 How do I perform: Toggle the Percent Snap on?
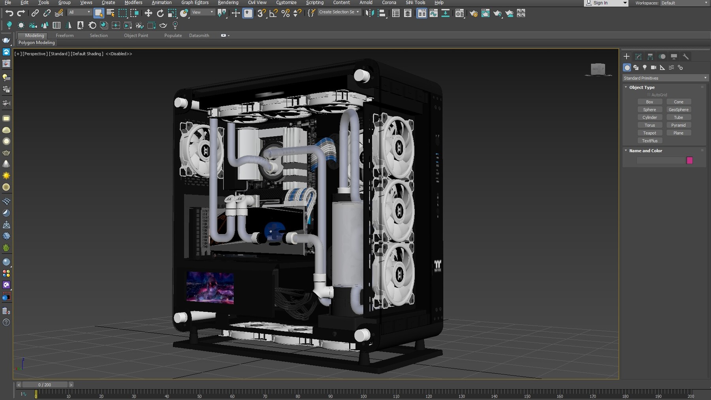285,13
